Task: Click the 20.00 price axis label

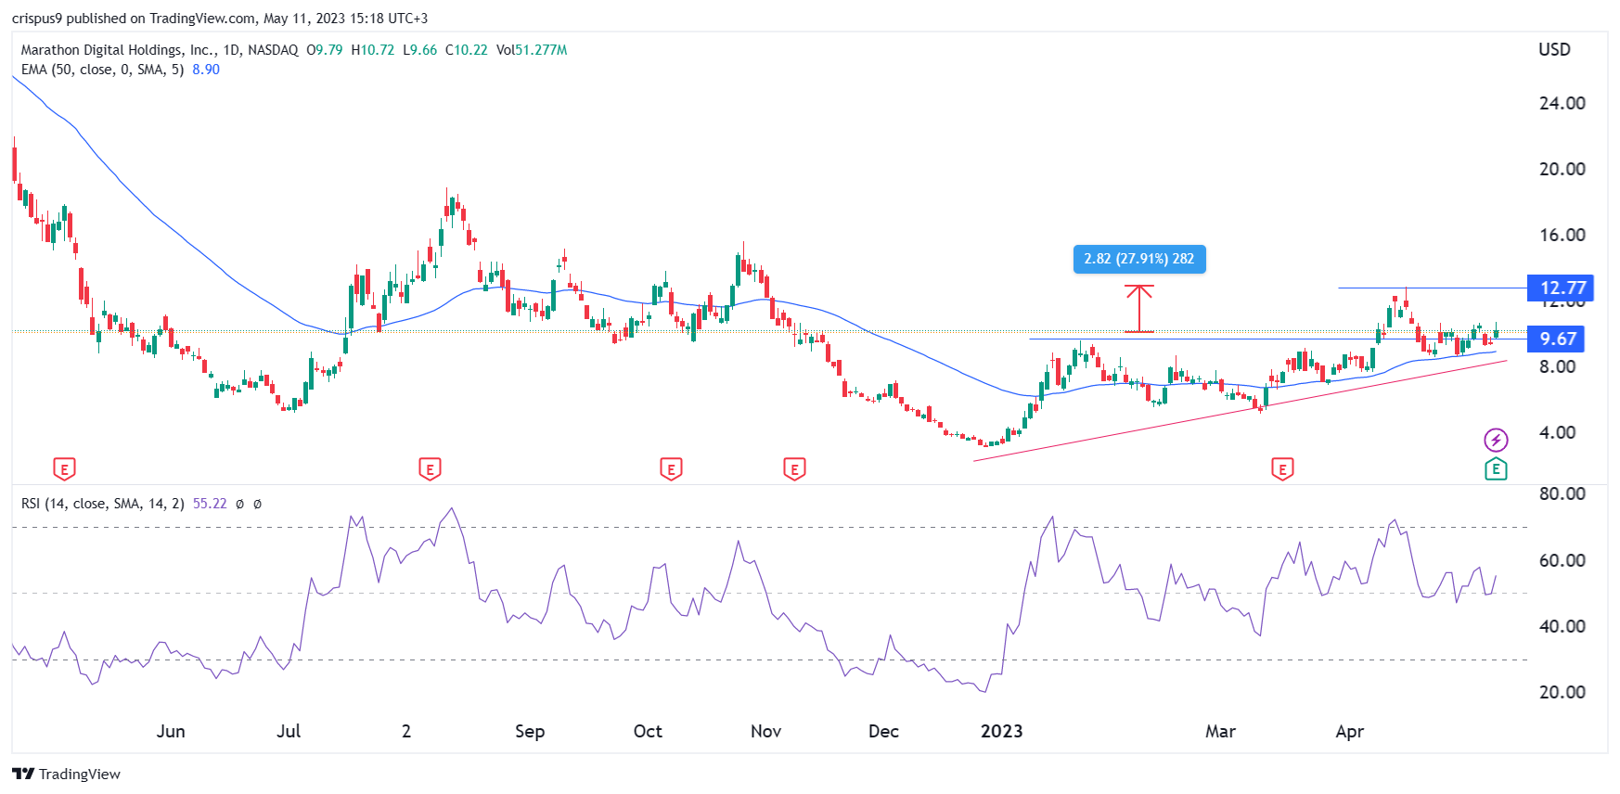Action: pos(1562,169)
